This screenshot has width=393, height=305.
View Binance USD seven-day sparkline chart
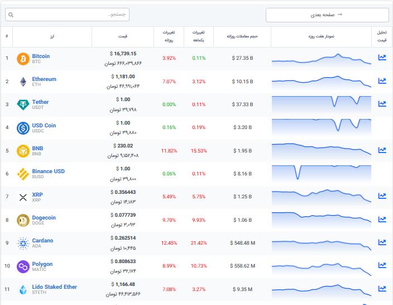coord(322,174)
